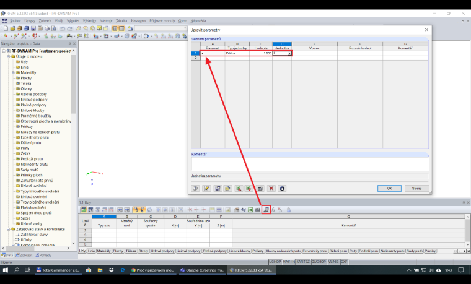
Task: Click the info icon in parameters dialog
Action: pyautogui.click(x=282, y=188)
